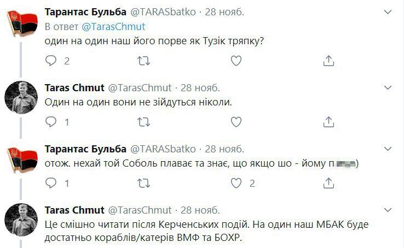Image resolution: width=404 pixels, height=248 pixels.
Task: Retweet the first Тарантас Бульба tweet
Action: click(x=143, y=61)
